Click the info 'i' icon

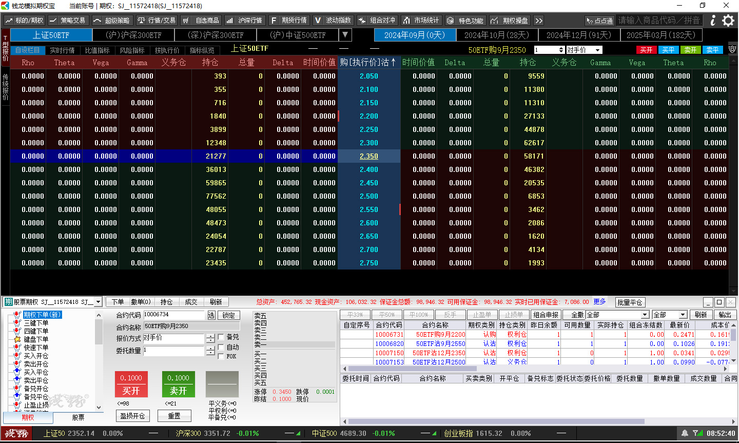coord(713,21)
